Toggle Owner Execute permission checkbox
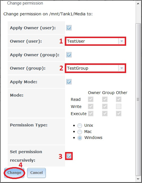Viewport: 142px width, 183px height. (91, 114)
